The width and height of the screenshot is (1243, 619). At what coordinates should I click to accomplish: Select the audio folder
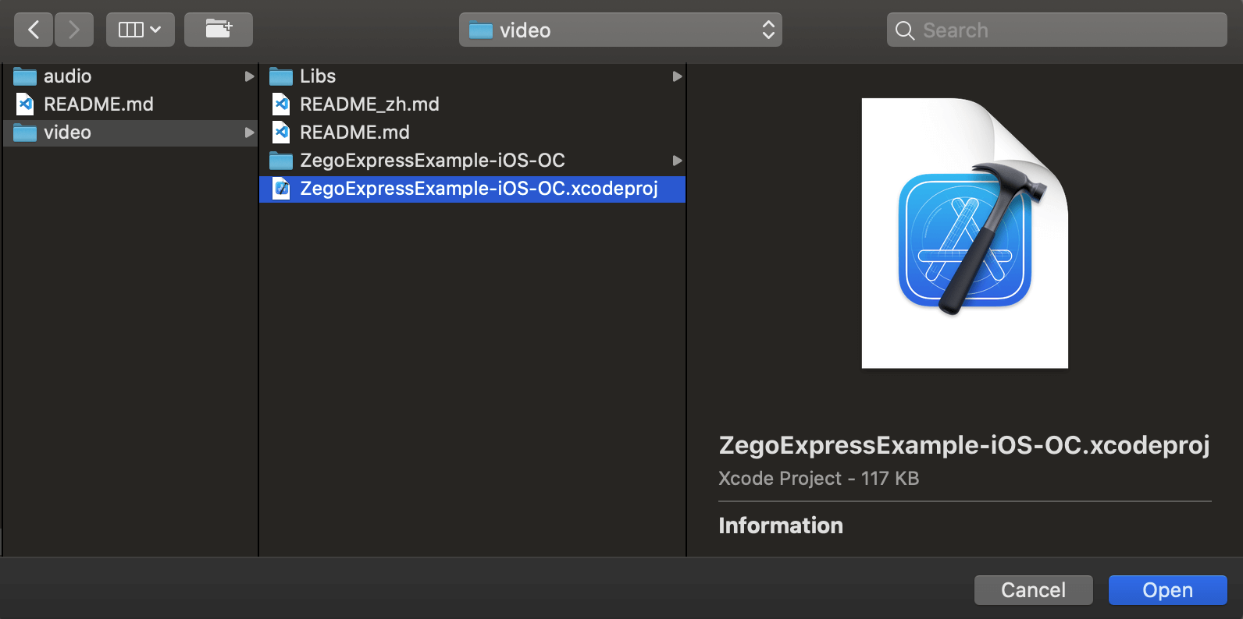tap(67, 76)
